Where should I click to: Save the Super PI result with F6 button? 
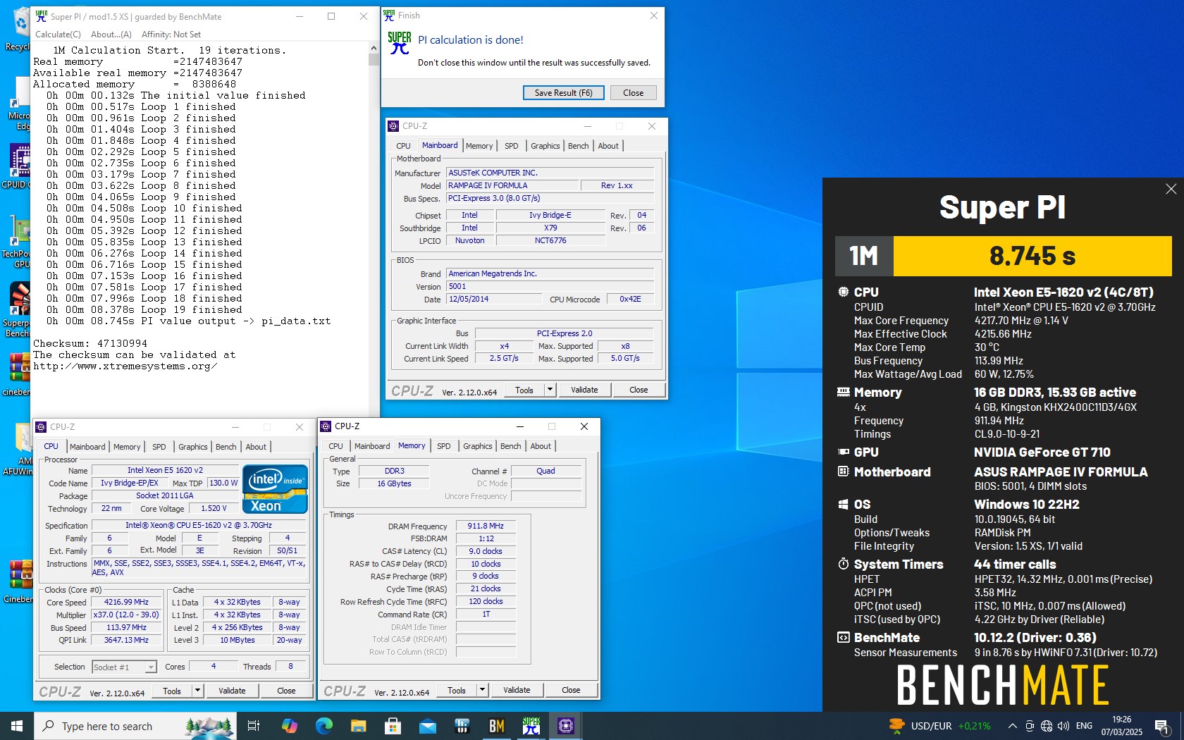point(563,92)
